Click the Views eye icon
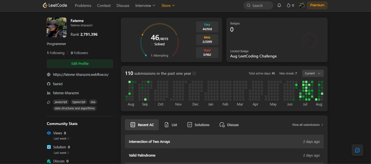This screenshot has height=164, width=371. pyautogui.click(x=49, y=133)
